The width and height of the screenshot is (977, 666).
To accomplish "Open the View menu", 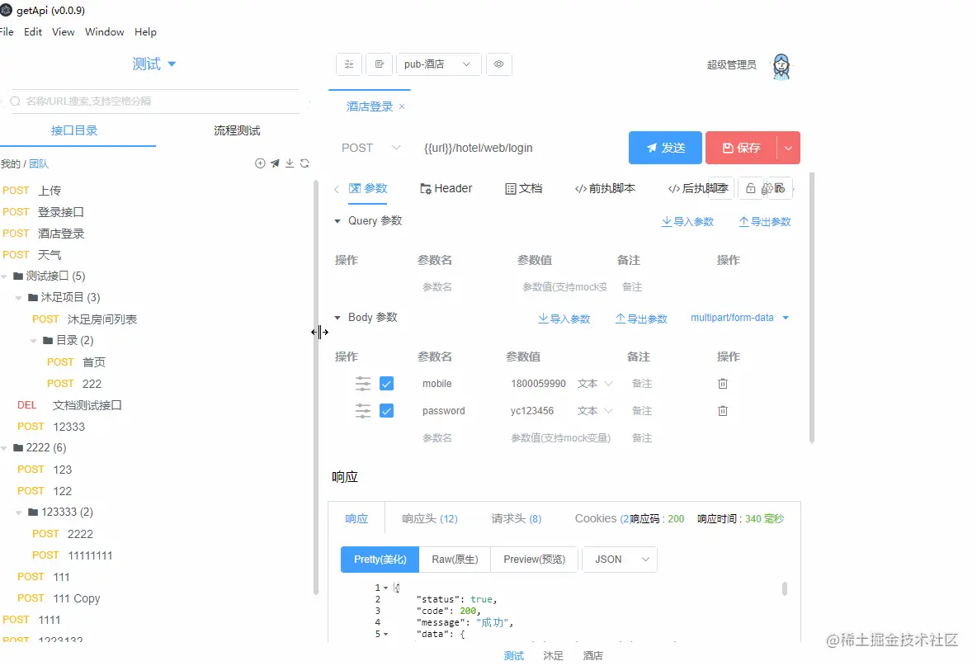I will coord(63,32).
